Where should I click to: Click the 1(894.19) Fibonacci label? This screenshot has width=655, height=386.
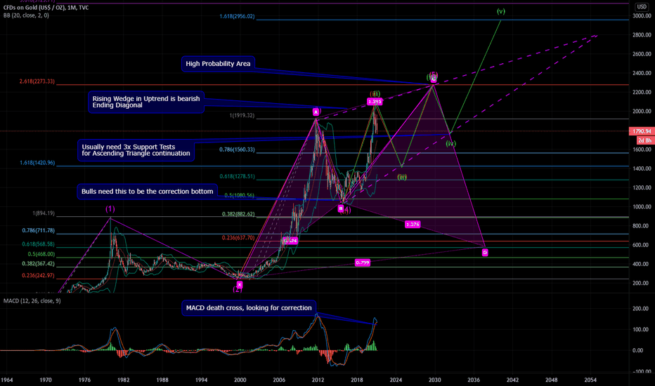[44, 213]
